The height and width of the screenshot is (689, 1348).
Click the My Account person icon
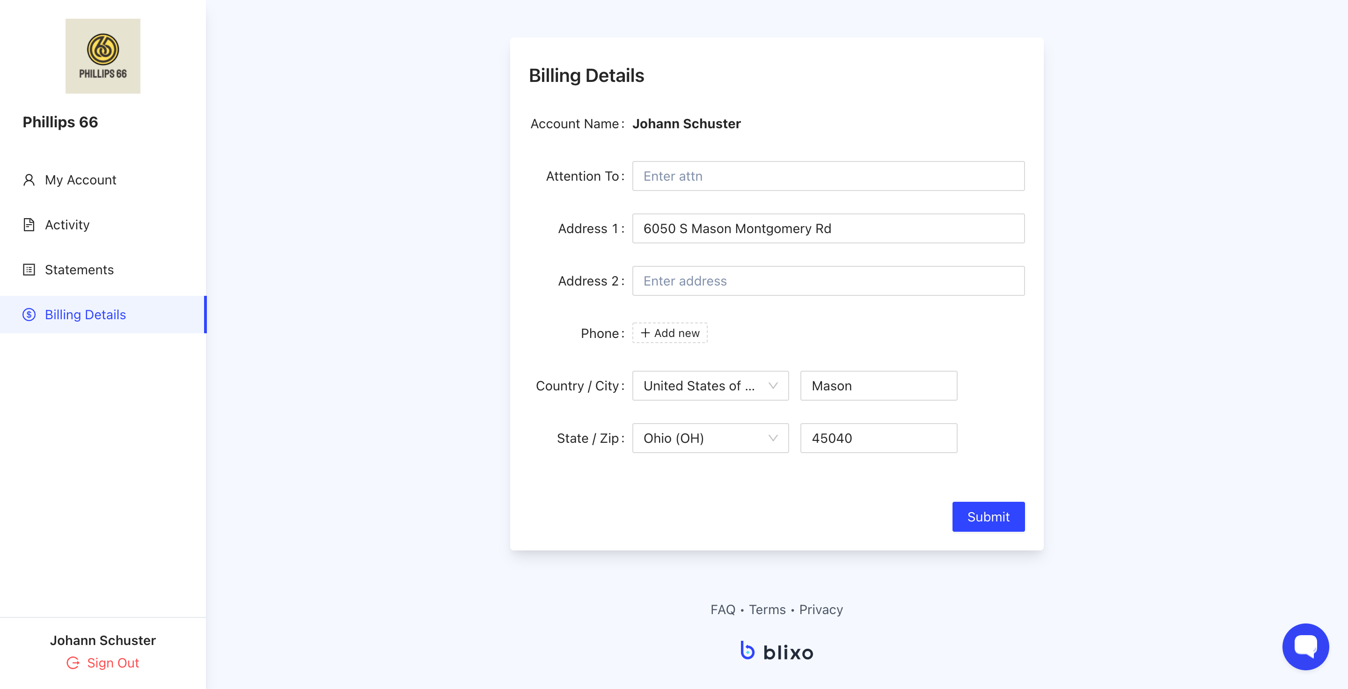[x=29, y=180]
